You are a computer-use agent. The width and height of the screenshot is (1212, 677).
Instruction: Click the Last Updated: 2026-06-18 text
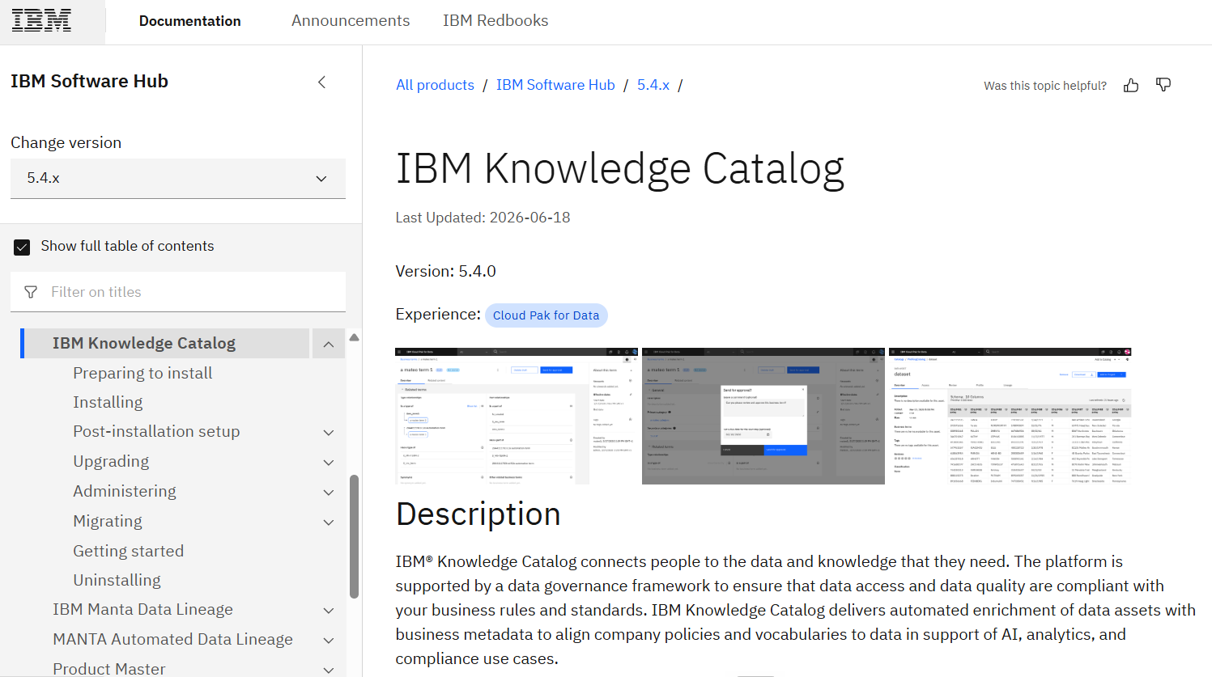pos(483,218)
